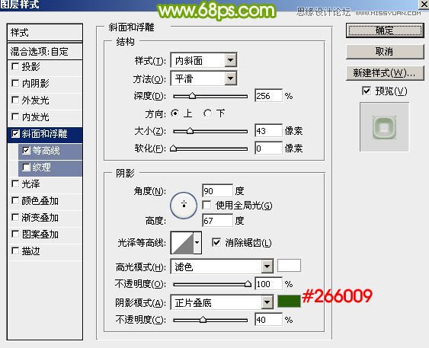Open 混合选项:自定 blending options

pyautogui.click(x=45, y=51)
